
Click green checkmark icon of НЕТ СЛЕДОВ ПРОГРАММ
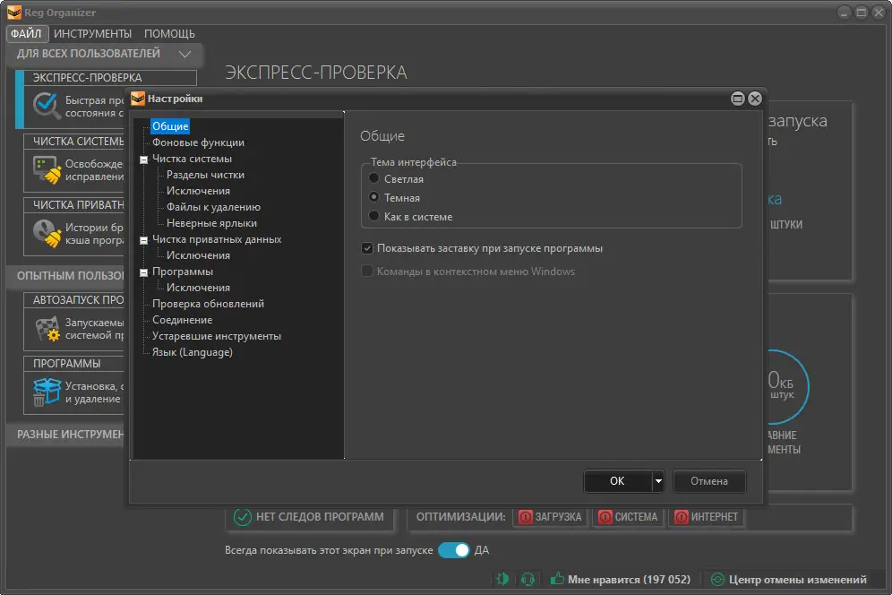[243, 517]
